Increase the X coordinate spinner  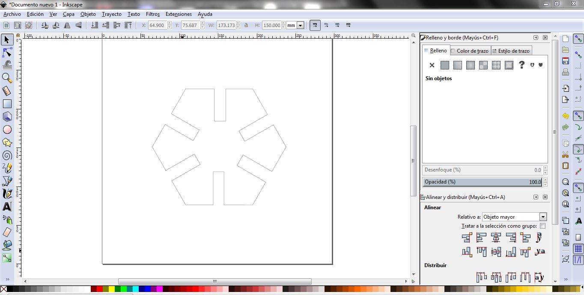click(169, 24)
